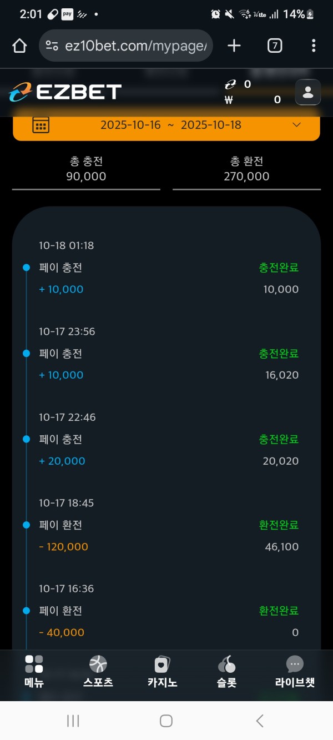Open the user profile icon

click(x=307, y=92)
